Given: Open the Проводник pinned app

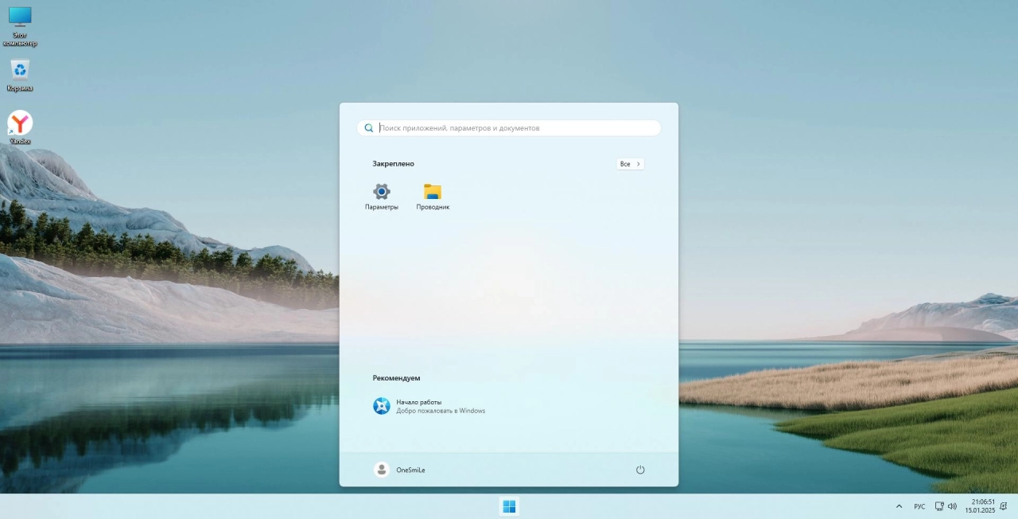Looking at the screenshot, I should (x=433, y=197).
